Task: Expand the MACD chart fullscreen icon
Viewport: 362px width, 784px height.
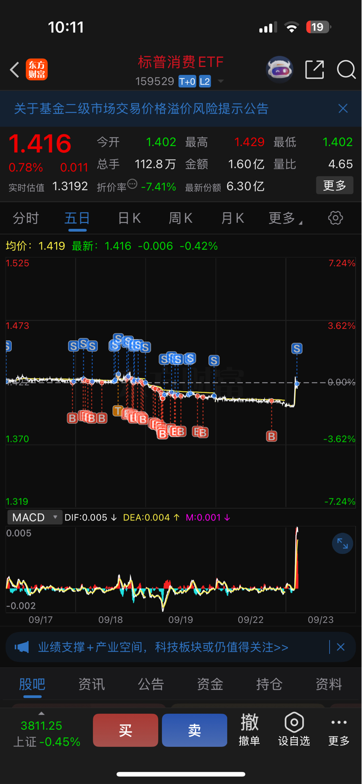Action: (x=343, y=544)
